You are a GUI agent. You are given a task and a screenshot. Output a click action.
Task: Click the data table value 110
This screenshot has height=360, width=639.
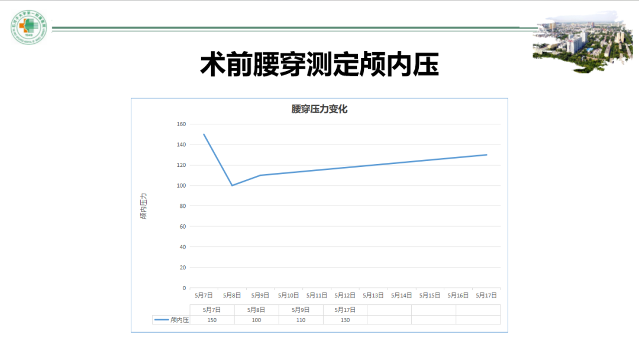(x=301, y=320)
